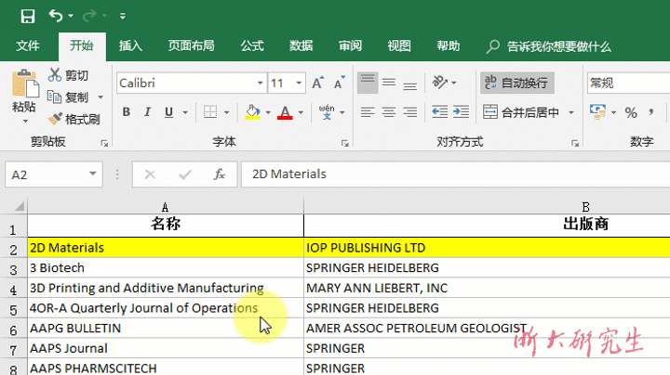The width and height of the screenshot is (670, 375).
Task: Switch to the 插入 ribbon tab
Action: click(x=130, y=45)
